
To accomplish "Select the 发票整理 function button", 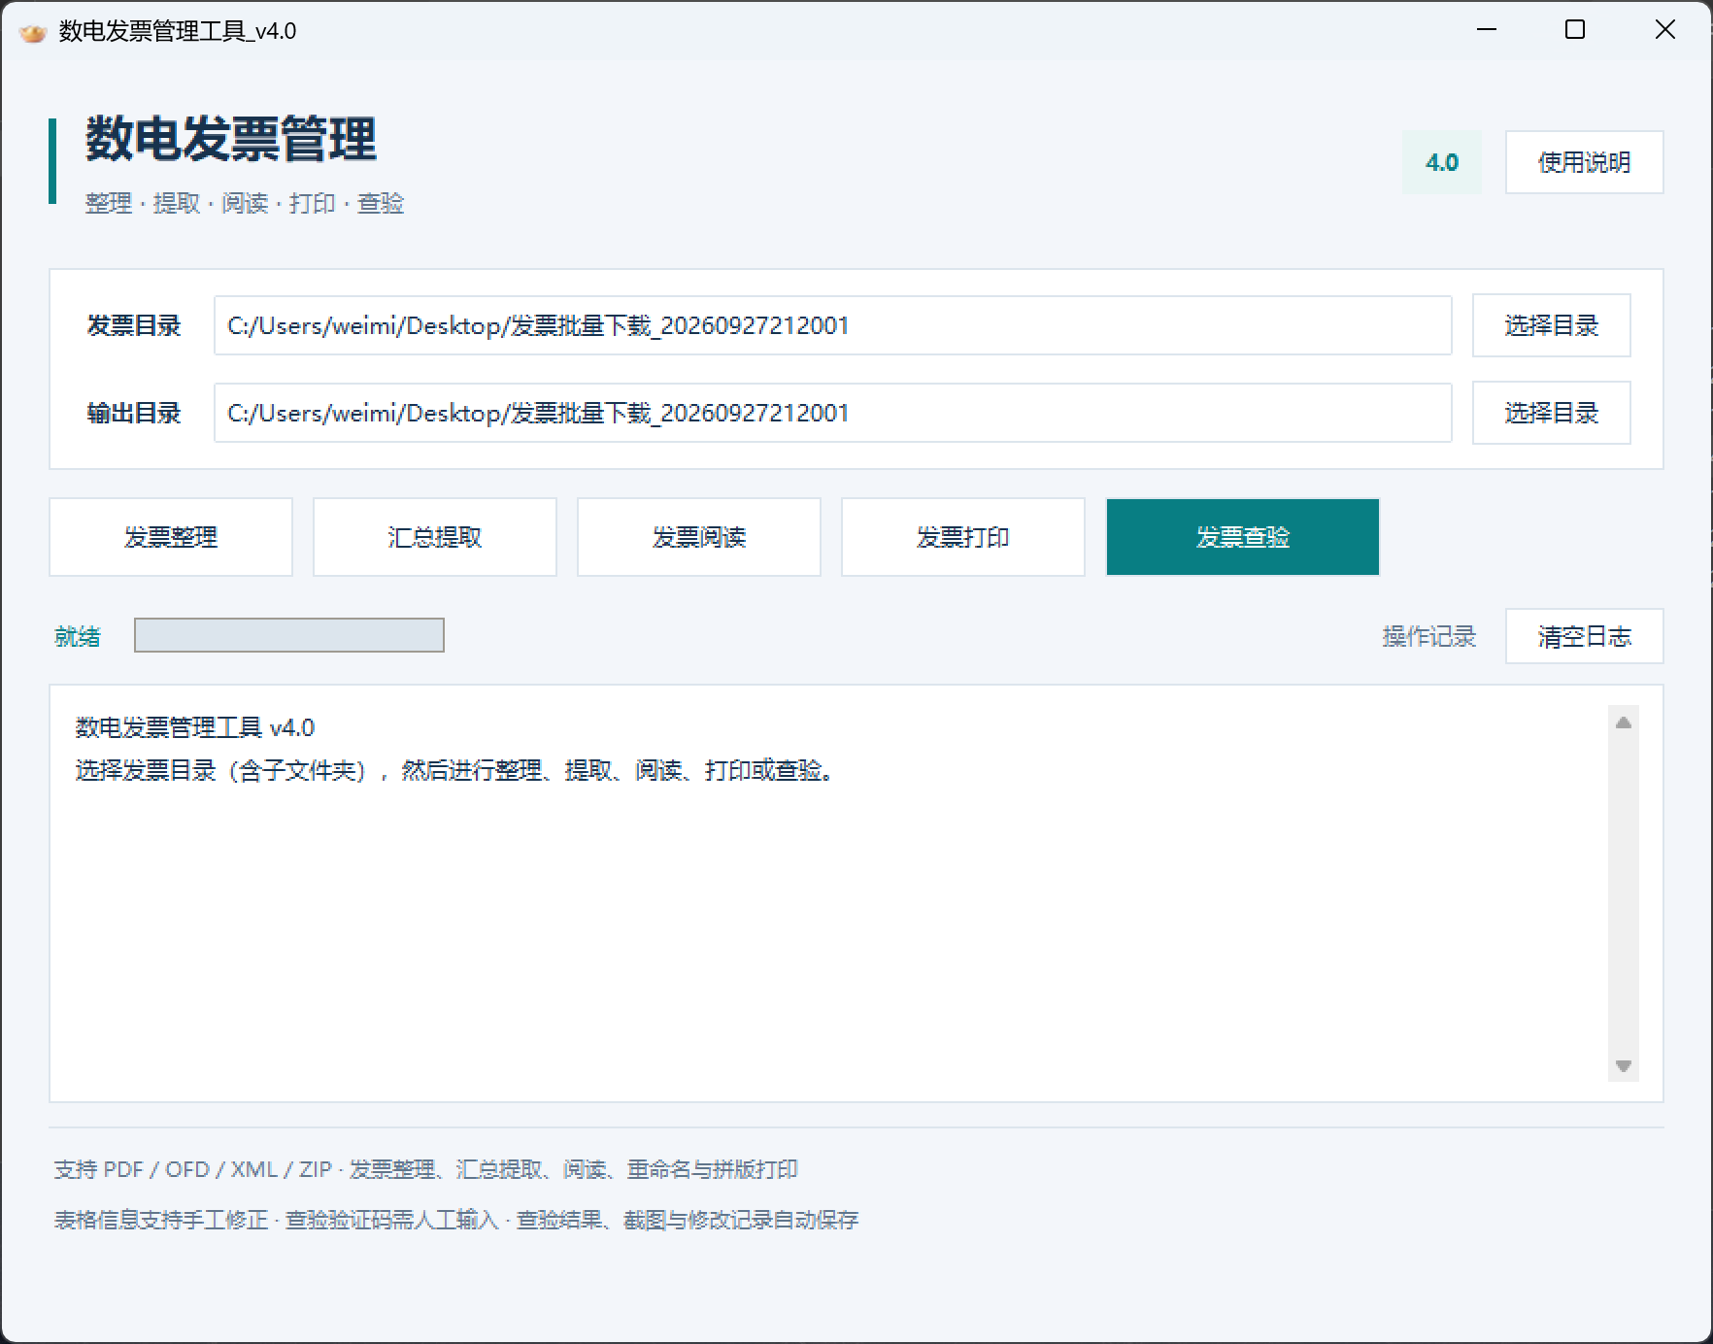I will (x=171, y=537).
